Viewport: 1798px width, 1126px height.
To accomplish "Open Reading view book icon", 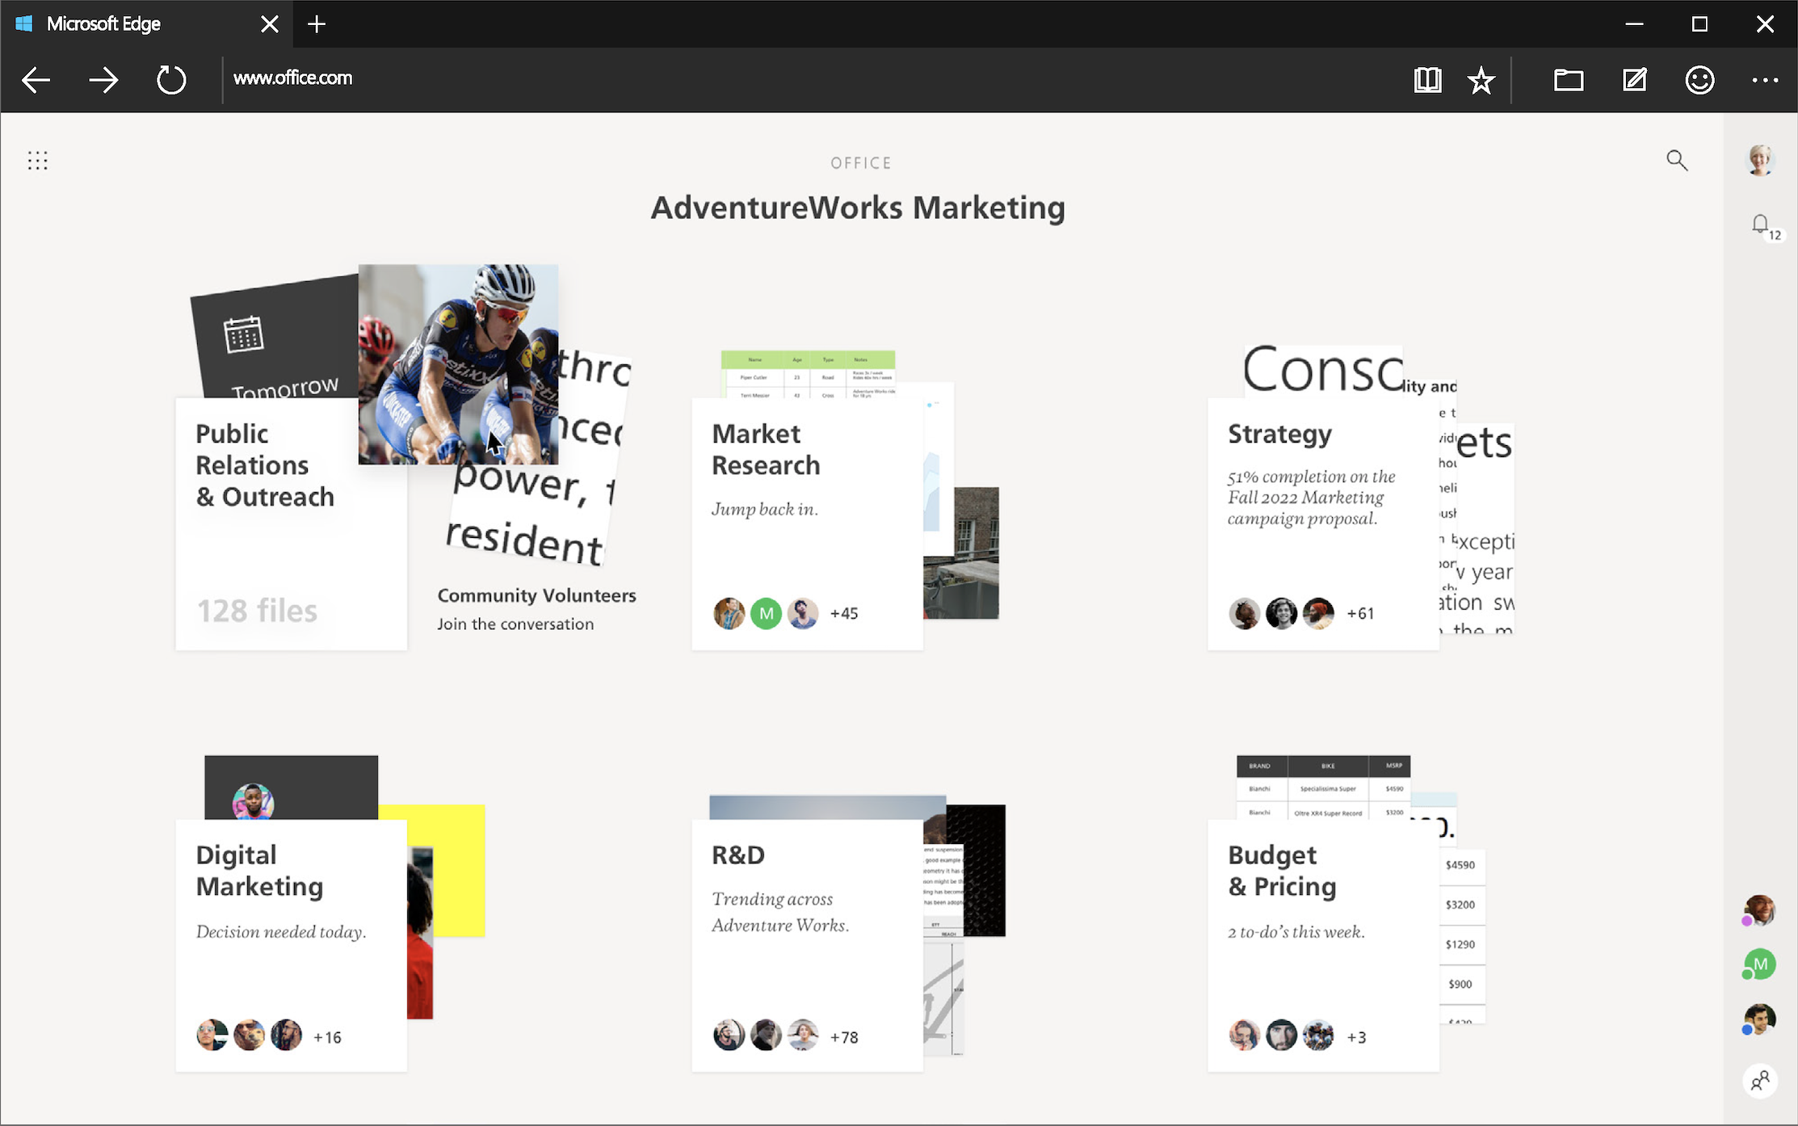I will click(1427, 80).
